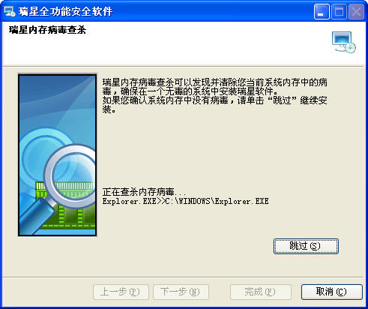
Task: Click the greyed-out maximize window button
Action: coord(339,12)
